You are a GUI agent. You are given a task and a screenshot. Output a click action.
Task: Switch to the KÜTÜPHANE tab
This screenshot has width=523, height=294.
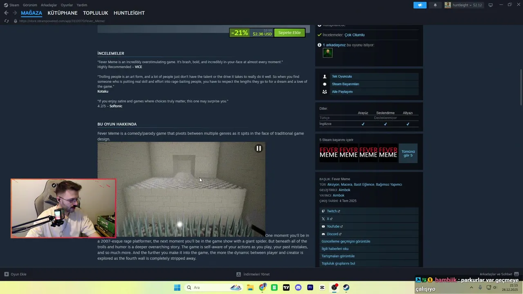click(x=63, y=13)
